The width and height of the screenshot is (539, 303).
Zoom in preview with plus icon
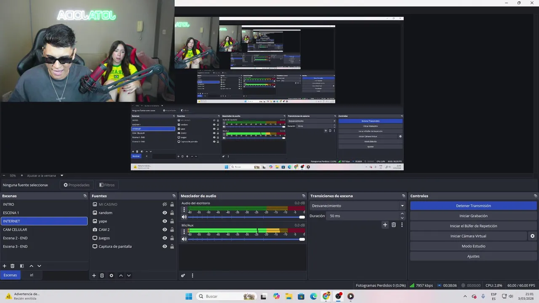click(x=22, y=175)
